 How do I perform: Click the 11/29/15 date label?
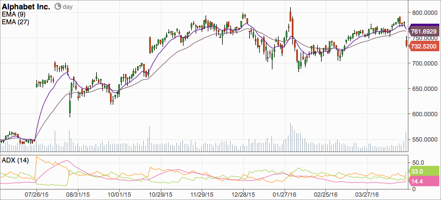[202, 194]
